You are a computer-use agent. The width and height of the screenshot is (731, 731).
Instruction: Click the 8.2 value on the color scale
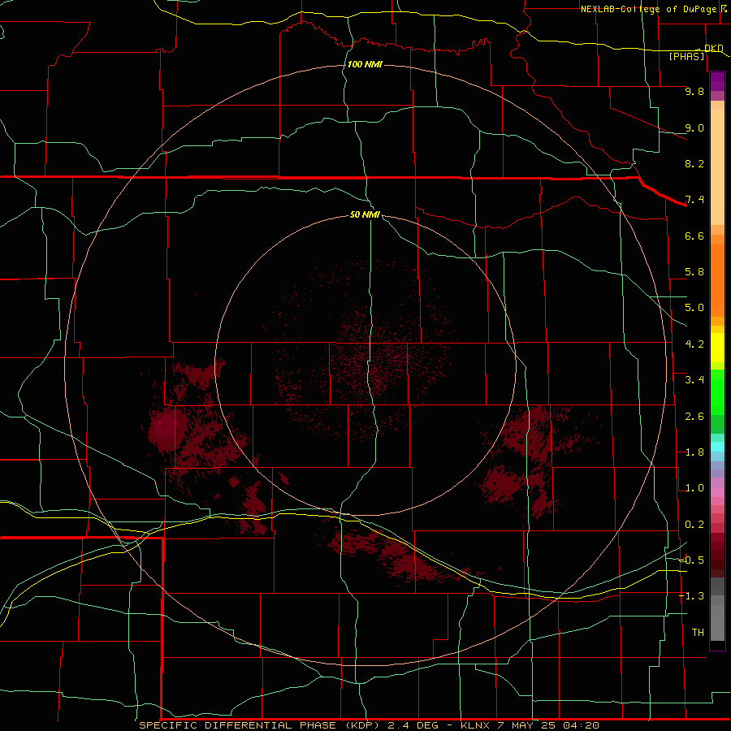pos(694,163)
